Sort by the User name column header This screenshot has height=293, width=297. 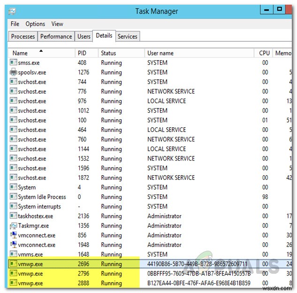tap(199, 53)
